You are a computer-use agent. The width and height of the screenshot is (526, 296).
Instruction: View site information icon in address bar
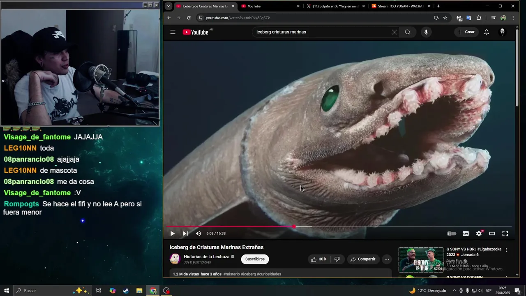[201, 18]
